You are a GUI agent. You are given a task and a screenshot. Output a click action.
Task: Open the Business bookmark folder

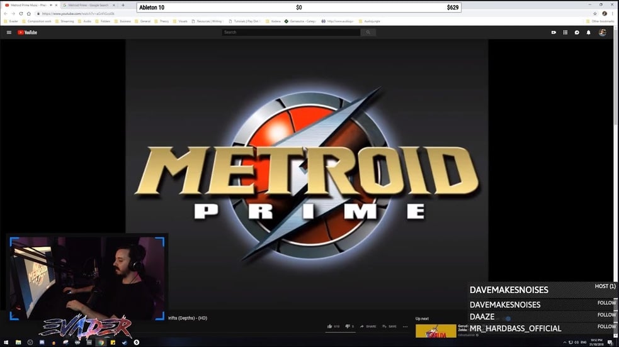[123, 21]
